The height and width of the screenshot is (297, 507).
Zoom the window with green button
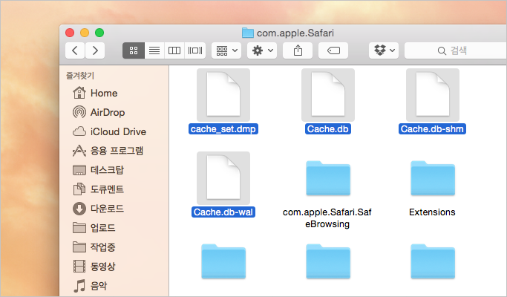coord(99,33)
